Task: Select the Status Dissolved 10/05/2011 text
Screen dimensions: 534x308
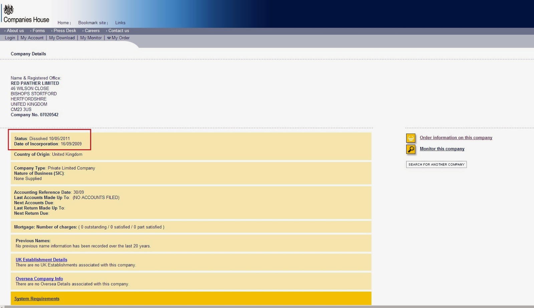Action: point(42,139)
